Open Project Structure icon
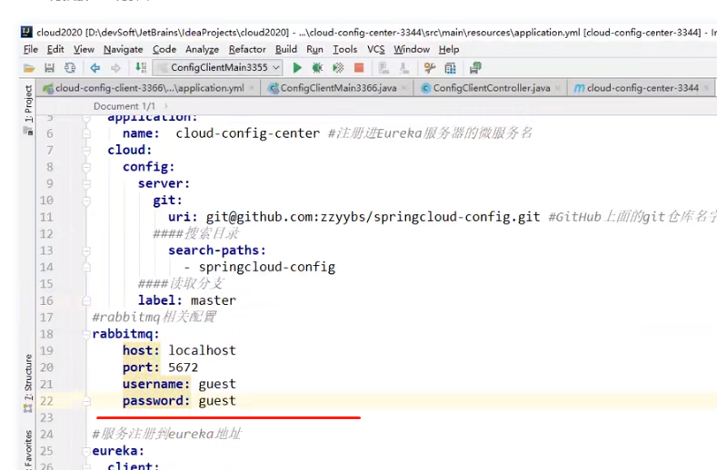This screenshot has height=470, width=717. tap(451, 68)
